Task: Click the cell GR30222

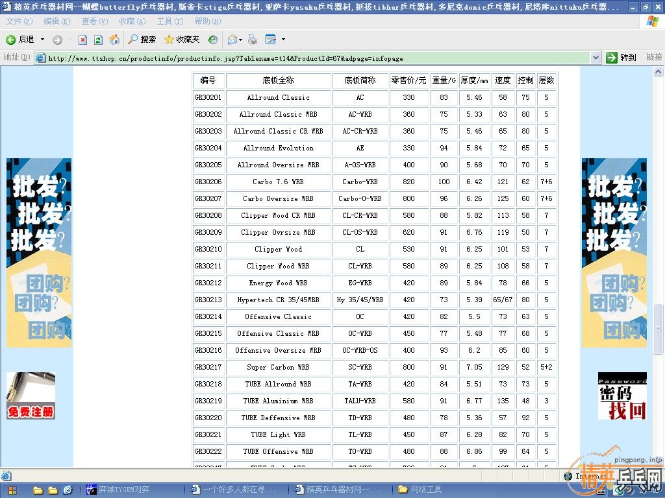Action: [208, 451]
